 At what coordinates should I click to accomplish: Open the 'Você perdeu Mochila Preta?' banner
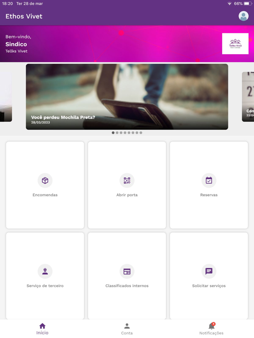127,97
